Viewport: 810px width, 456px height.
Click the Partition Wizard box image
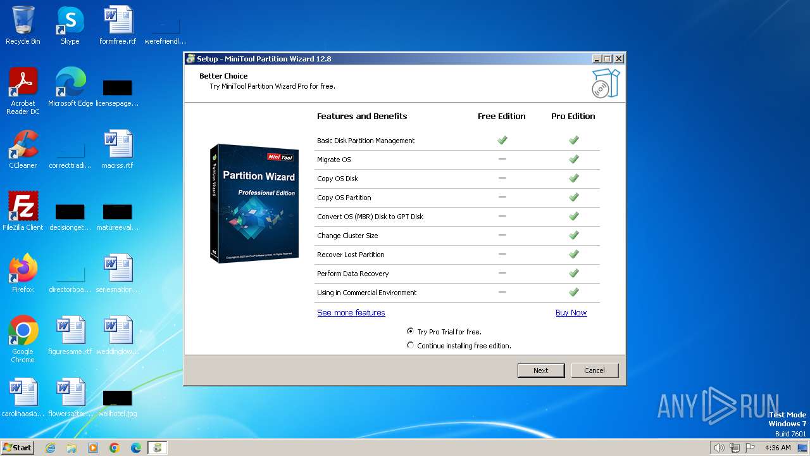(x=254, y=203)
